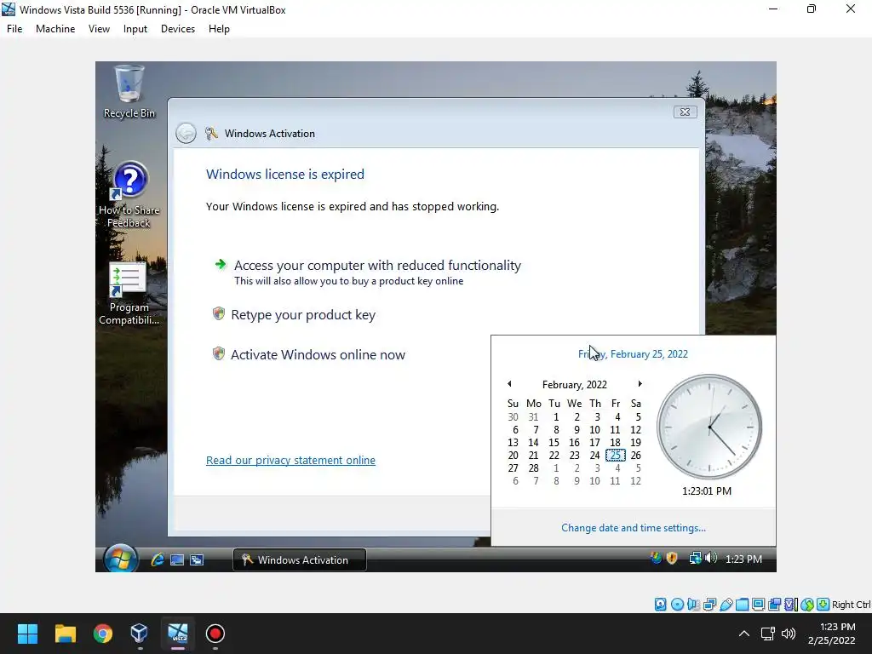Click host taskbar clock 2/25/2022
This screenshot has height=654, width=872.
coord(832,634)
